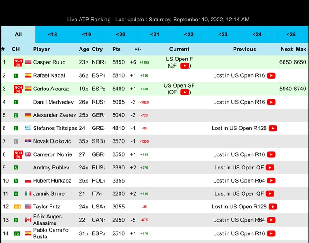The height and width of the screenshot is (243, 309).
Task: Open Daniil Medvedev player link
Action: tap(53, 102)
